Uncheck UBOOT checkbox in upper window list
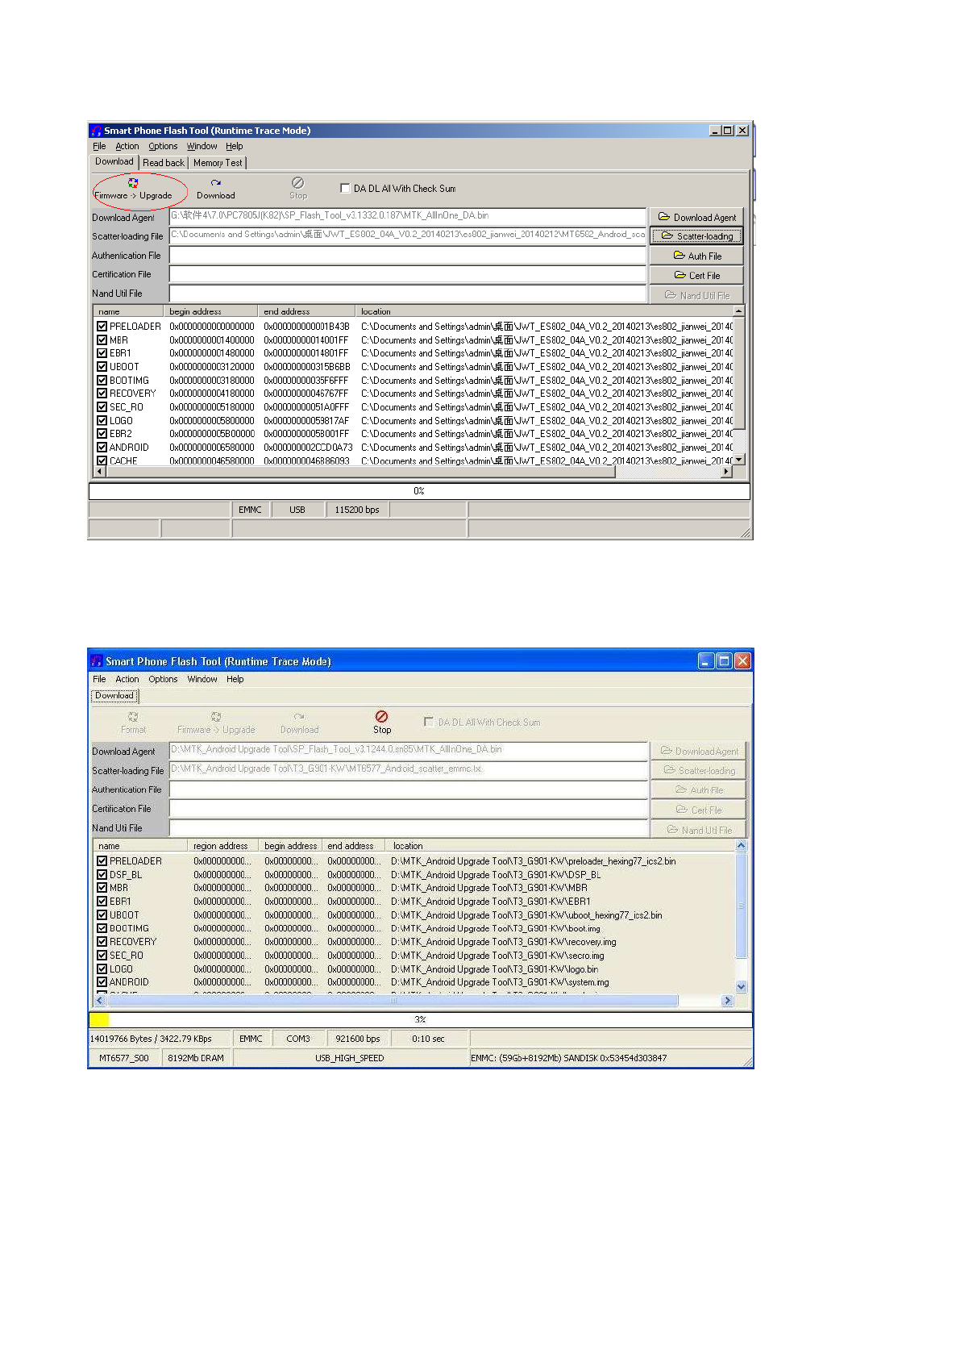The image size is (960, 1358). point(102,367)
